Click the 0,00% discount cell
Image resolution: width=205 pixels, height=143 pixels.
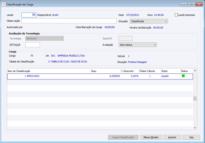(x=135, y=76)
